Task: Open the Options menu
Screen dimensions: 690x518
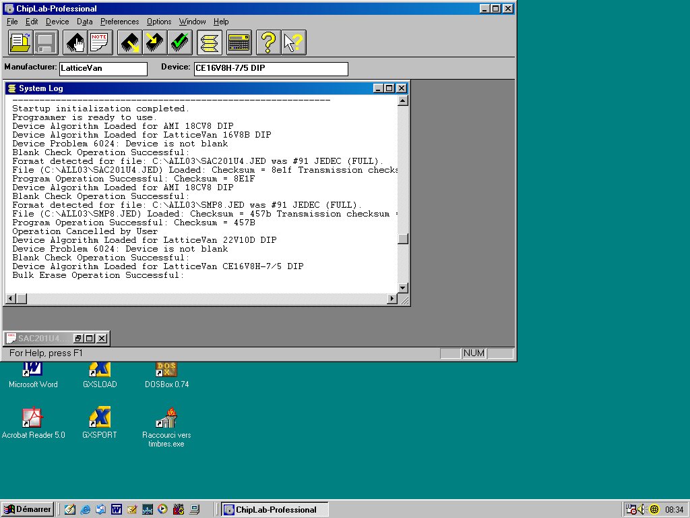Action: click(159, 22)
